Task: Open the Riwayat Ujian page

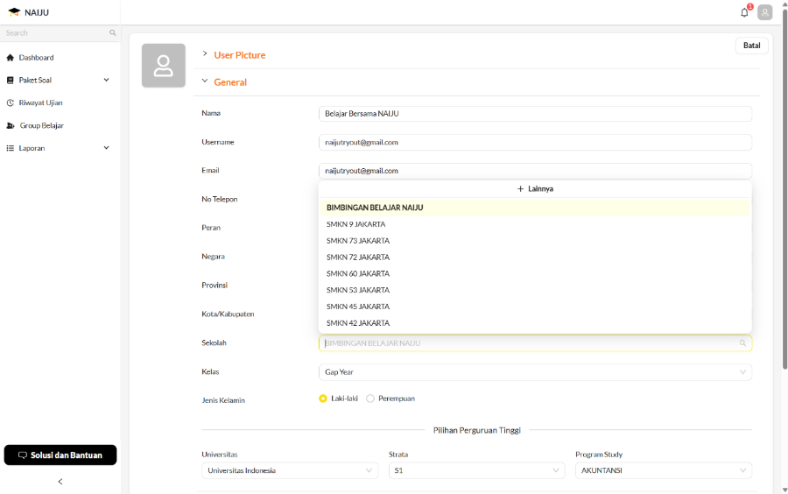Action: pos(40,103)
